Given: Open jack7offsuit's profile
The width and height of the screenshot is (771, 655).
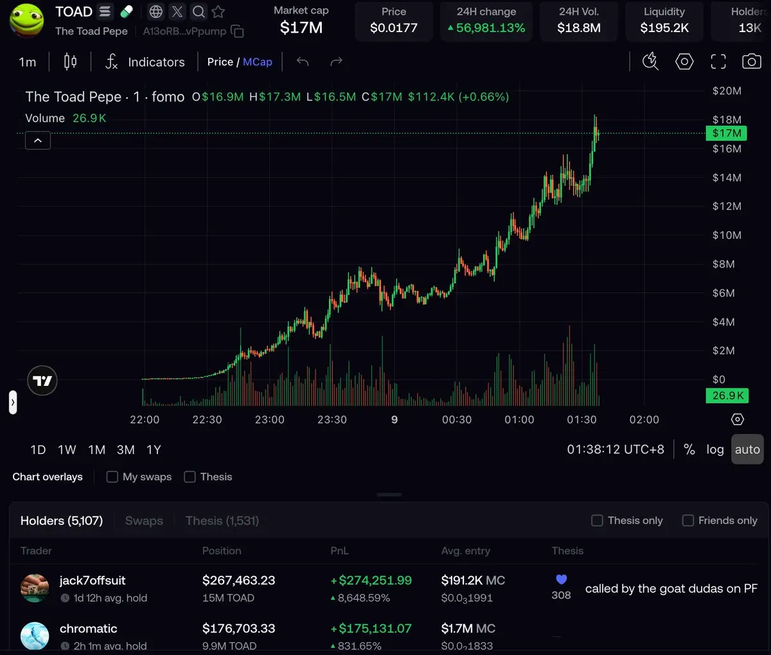Looking at the screenshot, I should coord(93,581).
